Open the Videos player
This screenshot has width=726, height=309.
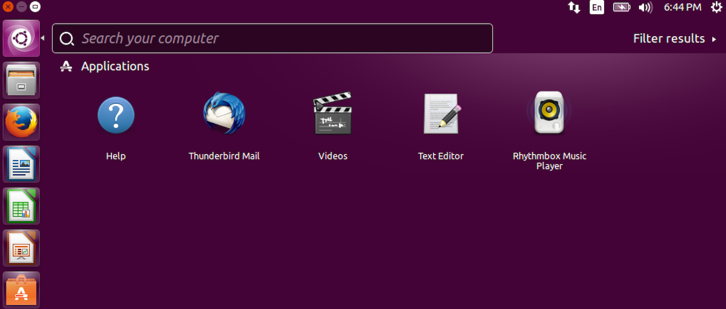click(x=333, y=113)
